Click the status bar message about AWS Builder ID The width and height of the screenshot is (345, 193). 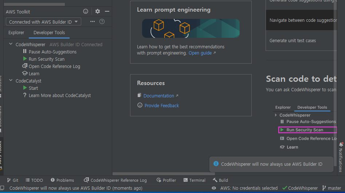pos(76,188)
